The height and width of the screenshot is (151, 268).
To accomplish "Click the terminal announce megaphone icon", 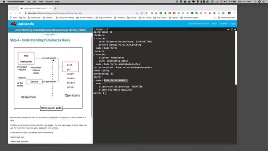I will [x=228, y=29].
